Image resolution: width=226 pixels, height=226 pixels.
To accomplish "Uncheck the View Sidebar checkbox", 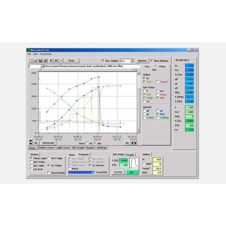I will [152, 61].
